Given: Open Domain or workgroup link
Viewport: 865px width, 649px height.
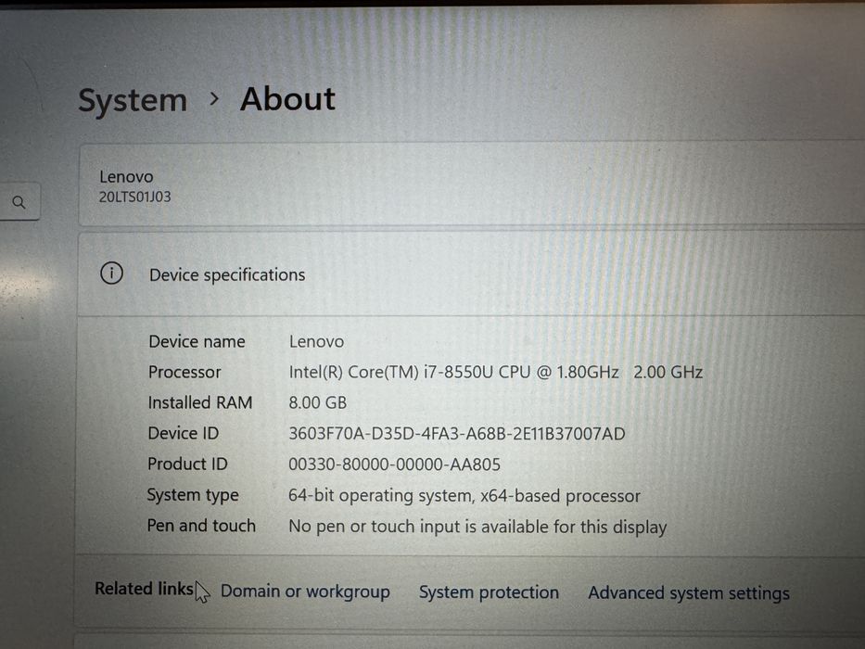Looking at the screenshot, I should [x=305, y=592].
